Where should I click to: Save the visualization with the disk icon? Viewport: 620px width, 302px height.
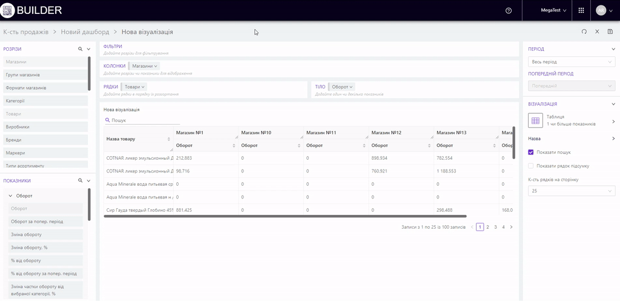point(610,31)
